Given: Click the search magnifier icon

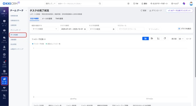Looking at the screenshot, I should click(100, 3).
